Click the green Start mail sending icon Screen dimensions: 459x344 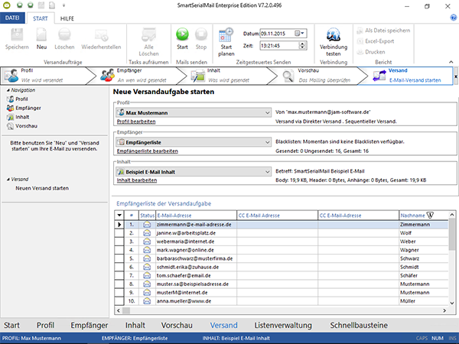tap(183, 35)
